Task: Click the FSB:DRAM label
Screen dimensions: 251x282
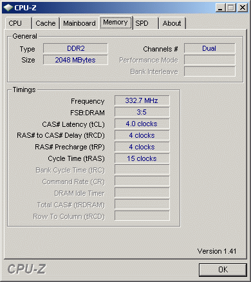Action: tap(88, 113)
